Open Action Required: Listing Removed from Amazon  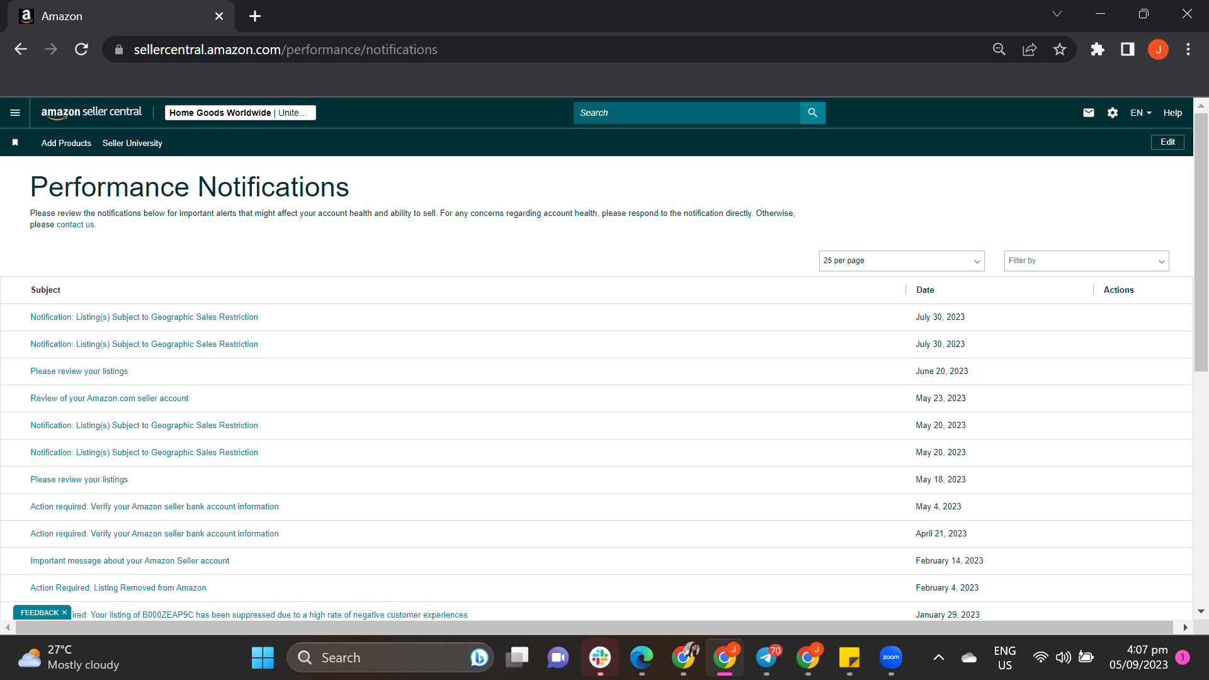118,588
